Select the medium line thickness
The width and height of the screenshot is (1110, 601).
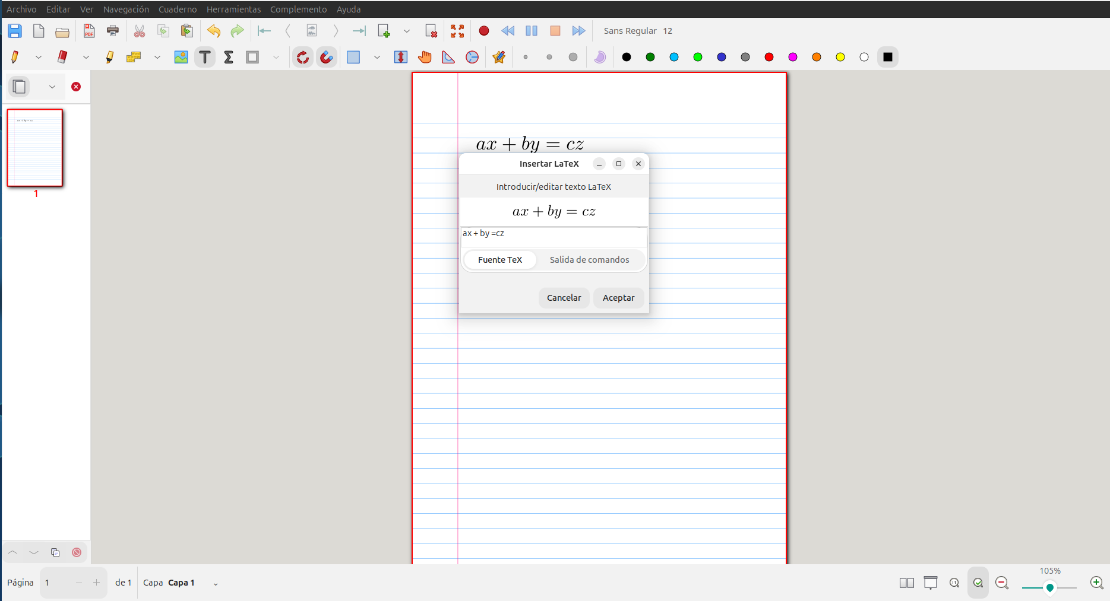549,57
